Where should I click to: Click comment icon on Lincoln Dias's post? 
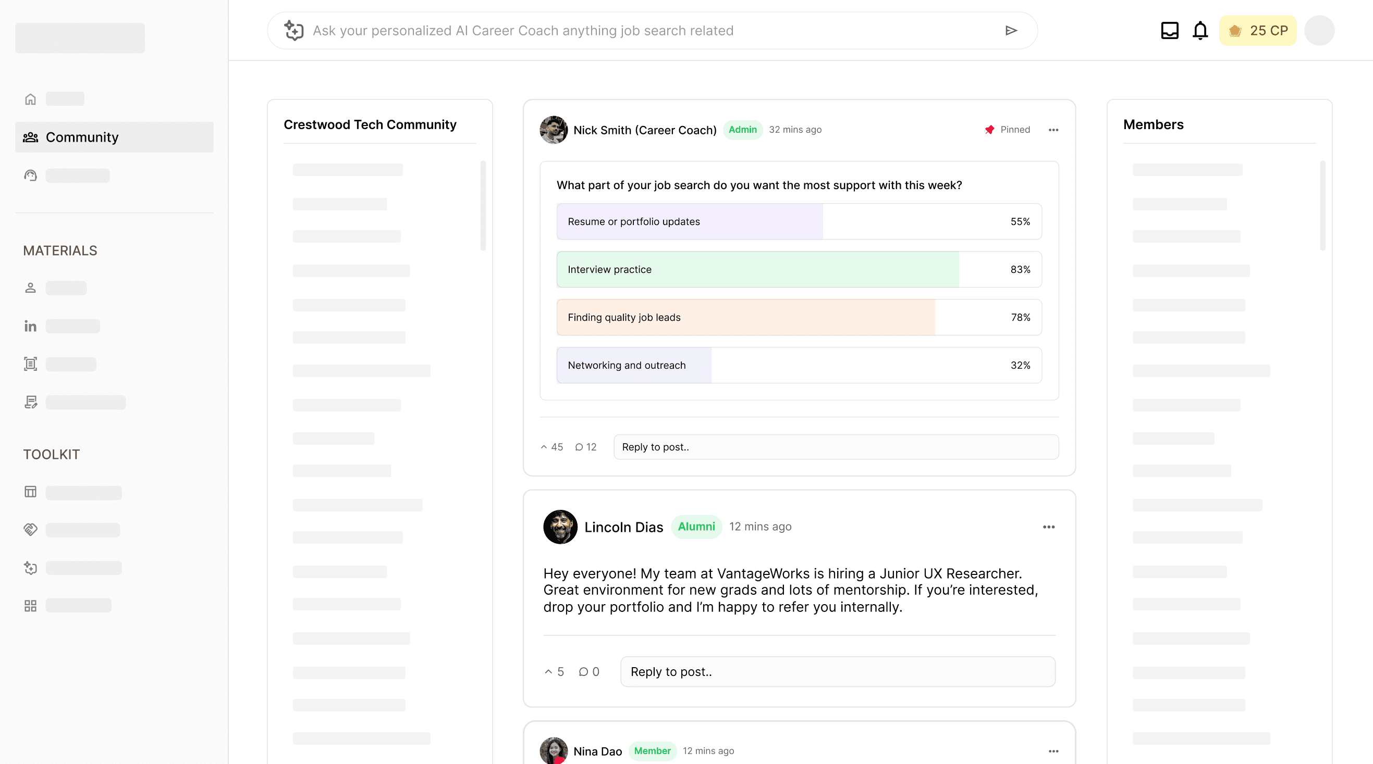584,672
